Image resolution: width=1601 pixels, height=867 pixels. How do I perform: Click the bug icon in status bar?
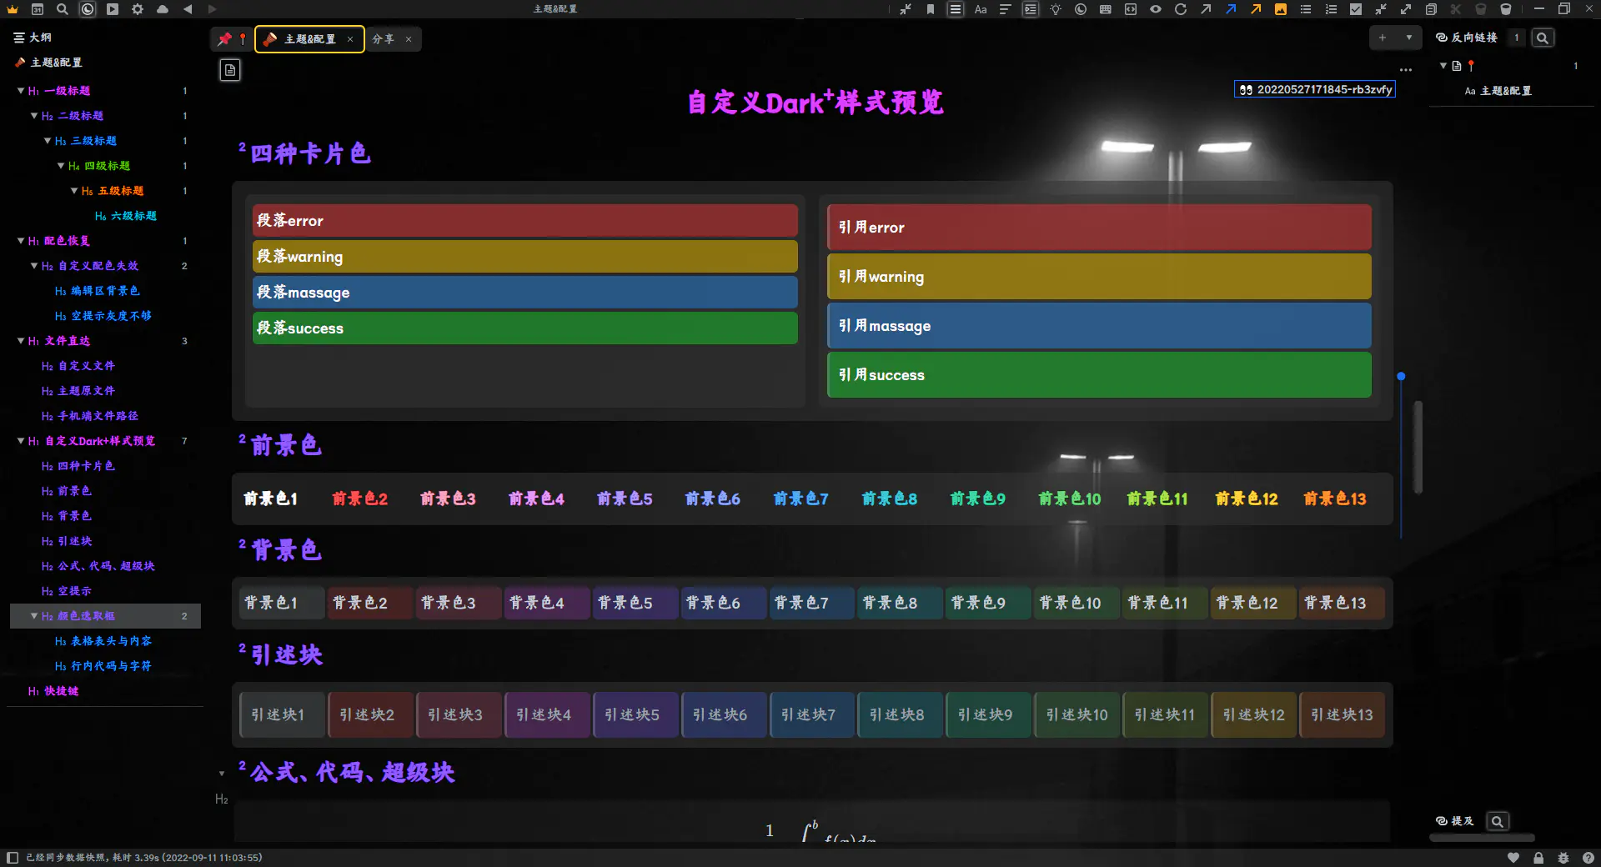pyautogui.click(x=1563, y=858)
